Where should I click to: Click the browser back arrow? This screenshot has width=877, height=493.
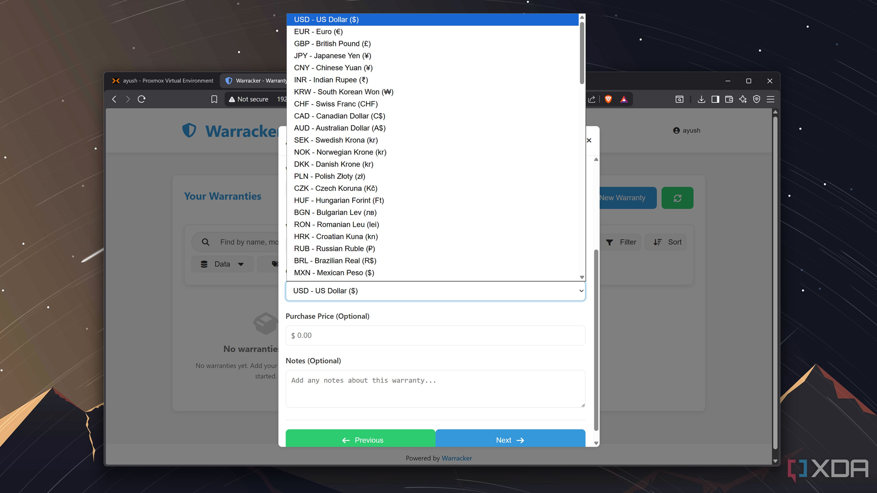(x=114, y=99)
